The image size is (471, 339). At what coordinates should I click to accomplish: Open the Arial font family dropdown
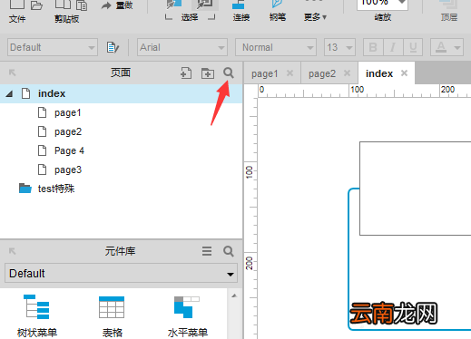click(x=182, y=47)
